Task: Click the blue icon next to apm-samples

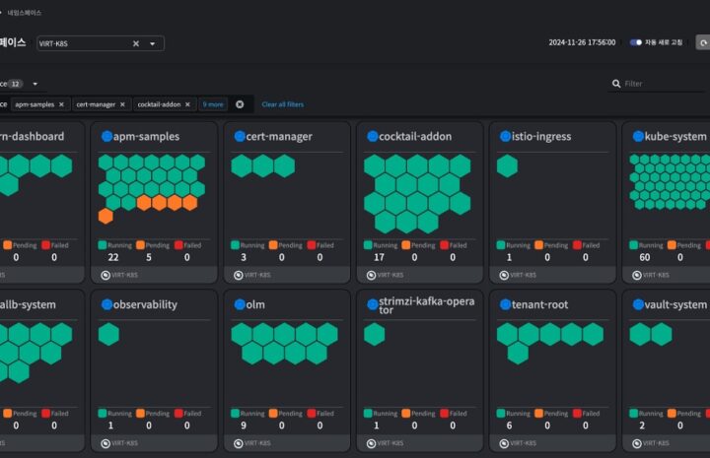Action: click(106, 136)
